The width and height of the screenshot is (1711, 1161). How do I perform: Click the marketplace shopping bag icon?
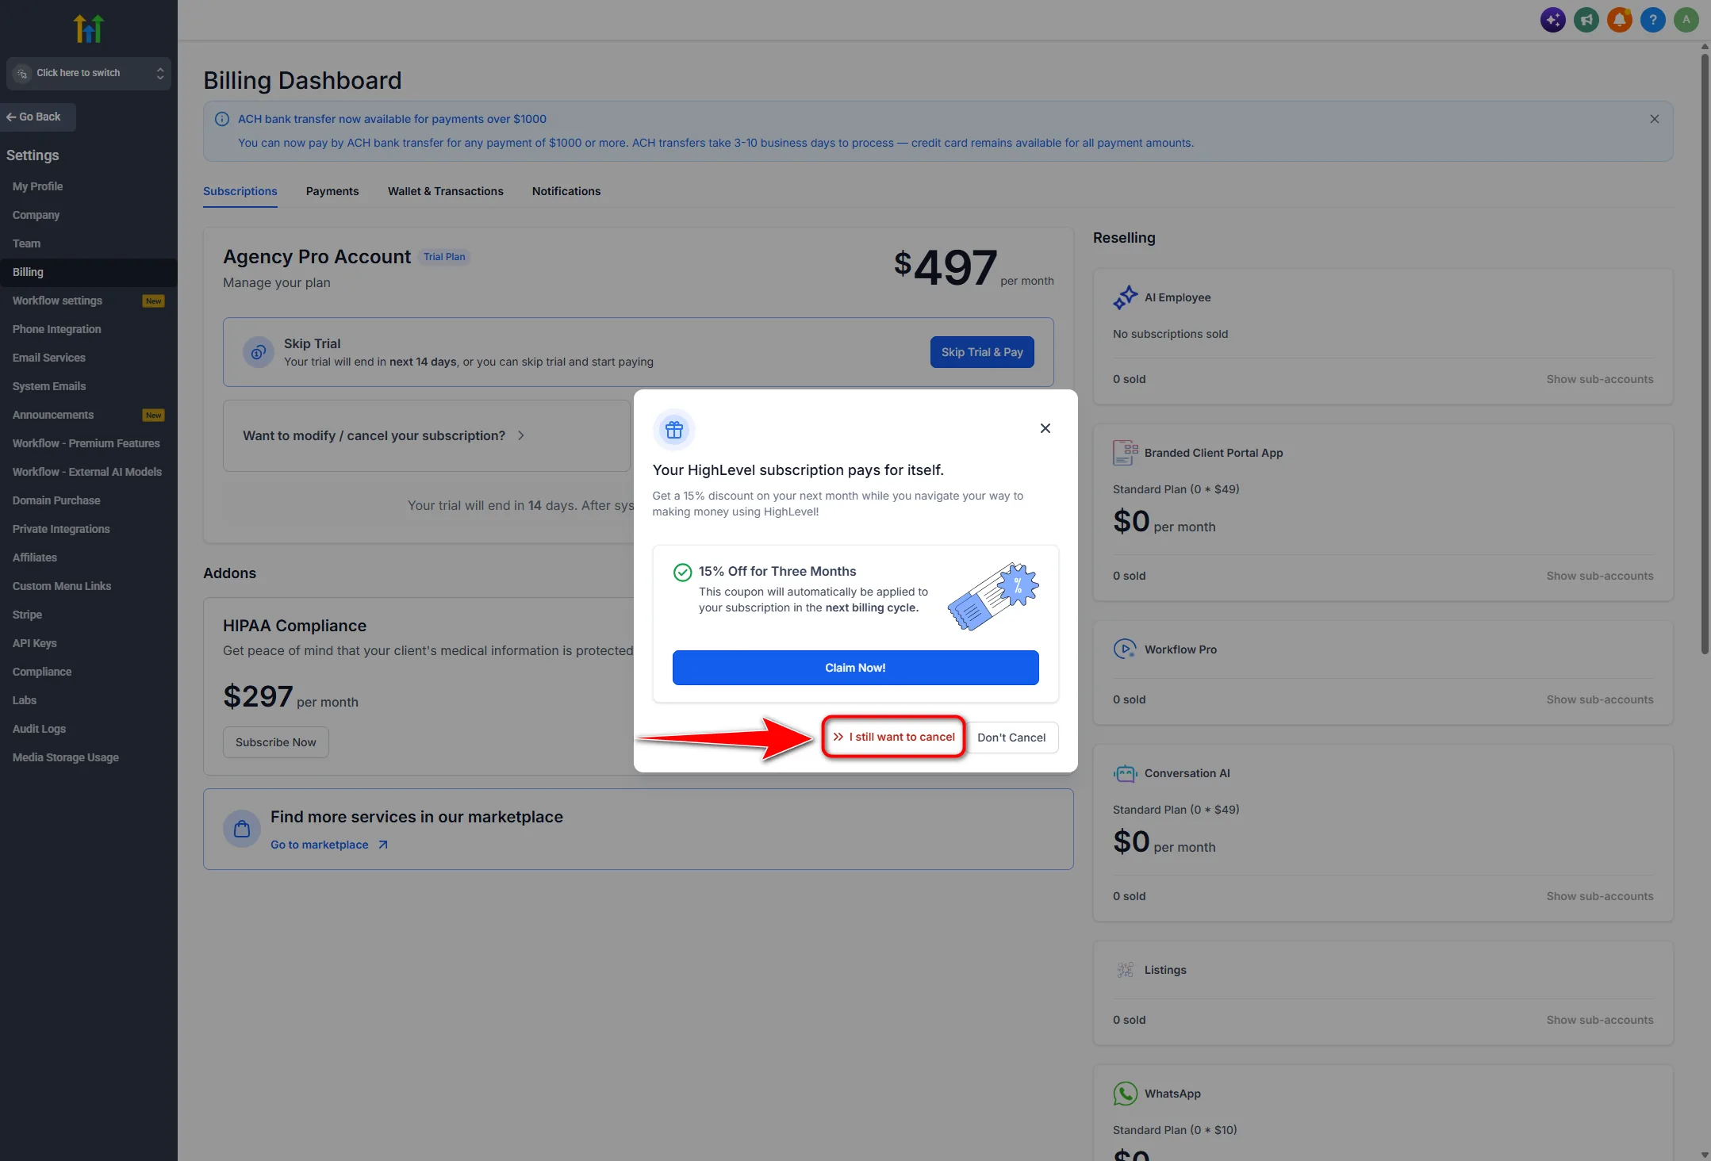pyautogui.click(x=242, y=830)
